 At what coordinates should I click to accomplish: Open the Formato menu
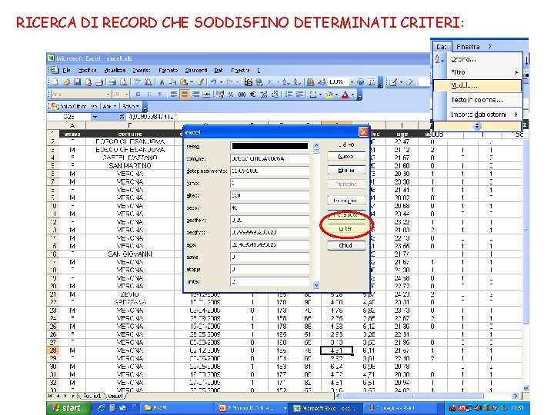coord(168,70)
